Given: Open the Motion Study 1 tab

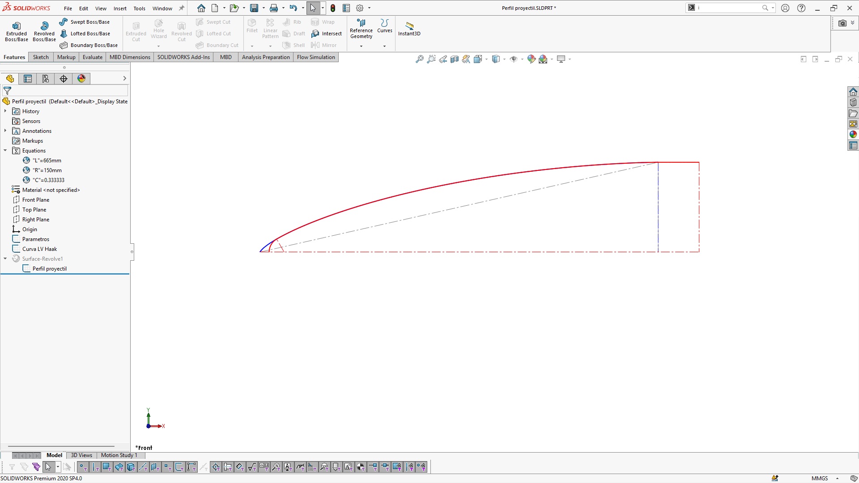Looking at the screenshot, I should point(119,455).
